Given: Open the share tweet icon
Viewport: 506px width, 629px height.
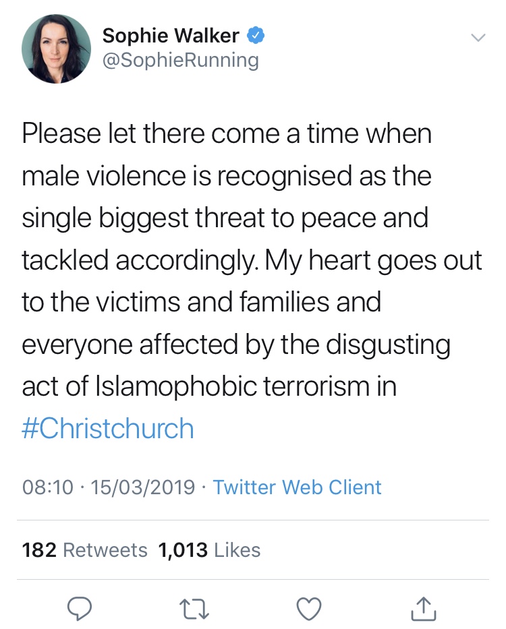Looking at the screenshot, I should tap(424, 607).
